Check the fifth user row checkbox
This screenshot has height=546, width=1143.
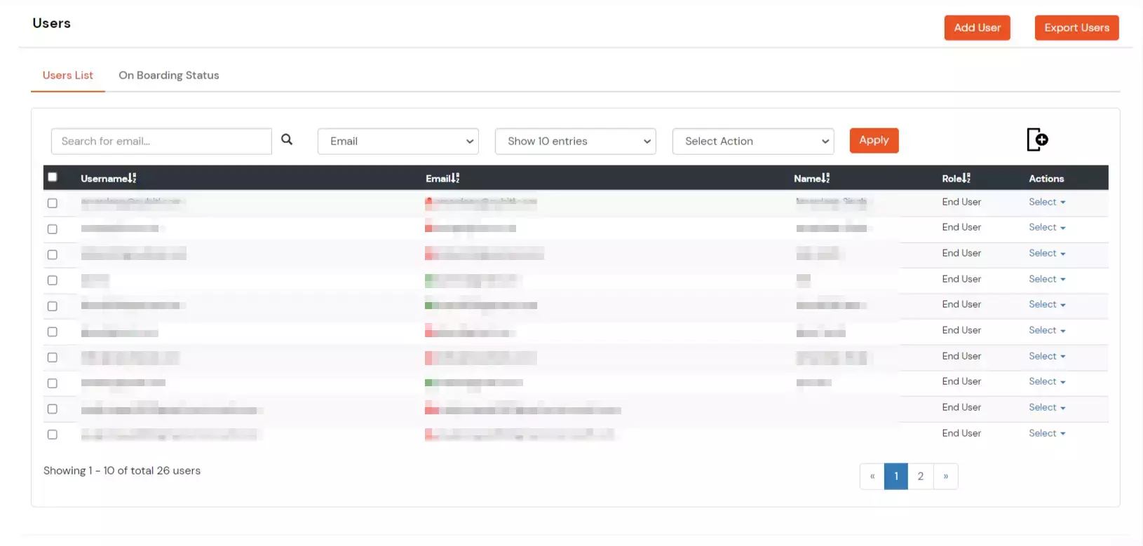click(x=53, y=306)
